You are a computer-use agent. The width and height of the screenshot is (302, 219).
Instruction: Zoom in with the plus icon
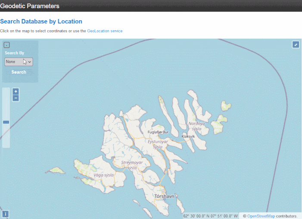pos(16,91)
